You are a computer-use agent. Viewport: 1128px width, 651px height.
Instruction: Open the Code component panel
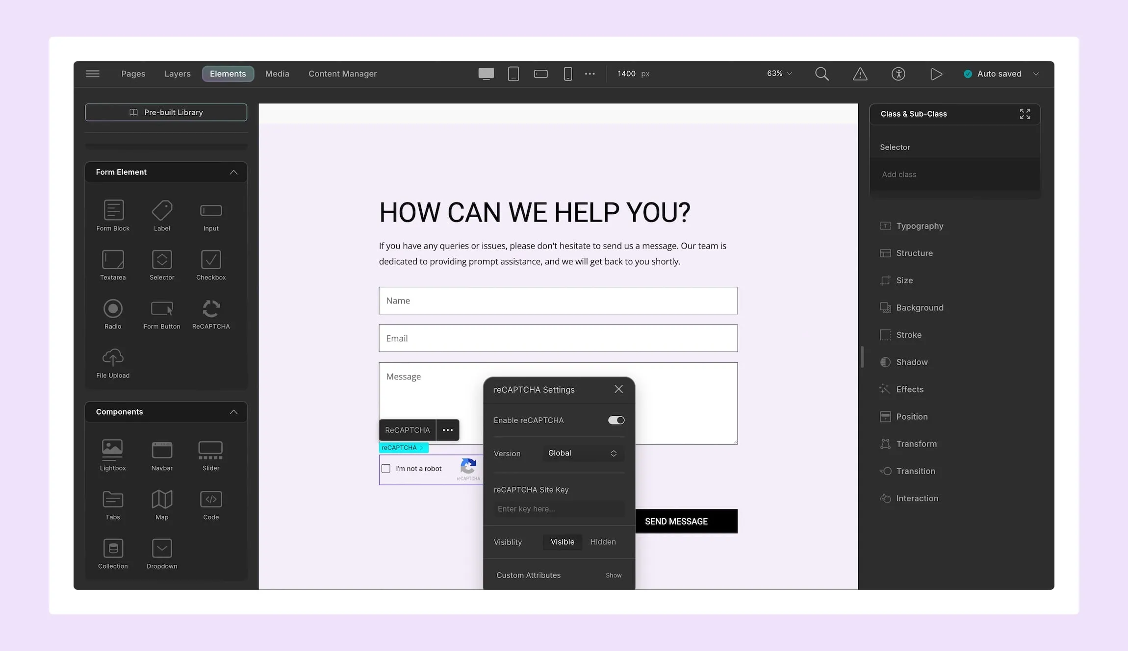pyautogui.click(x=210, y=504)
